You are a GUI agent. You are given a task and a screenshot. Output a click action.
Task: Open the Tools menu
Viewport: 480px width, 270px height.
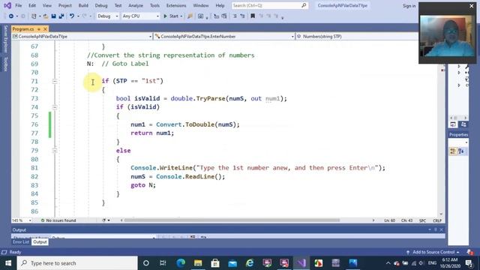[154, 5]
